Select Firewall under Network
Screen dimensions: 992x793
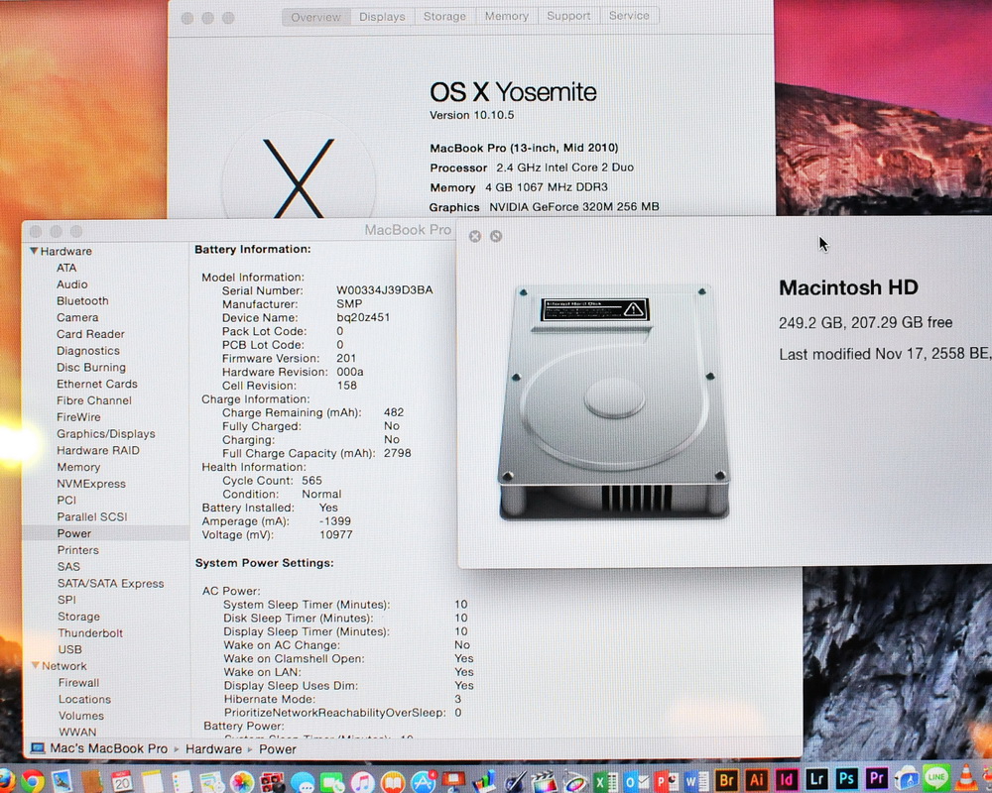[78, 683]
